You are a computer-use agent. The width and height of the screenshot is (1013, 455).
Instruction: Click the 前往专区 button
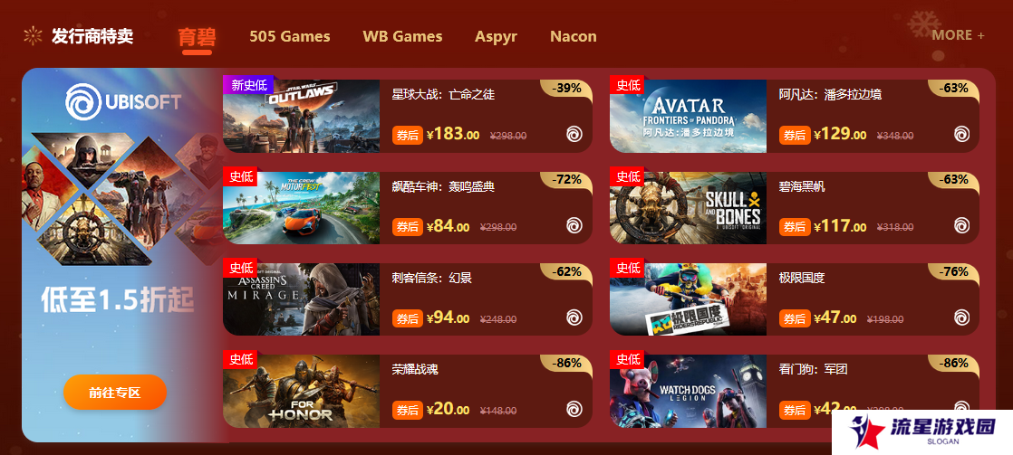(x=115, y=392)
